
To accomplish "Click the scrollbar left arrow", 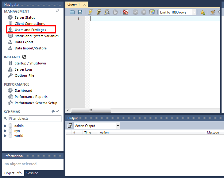I will pos(68,110).
